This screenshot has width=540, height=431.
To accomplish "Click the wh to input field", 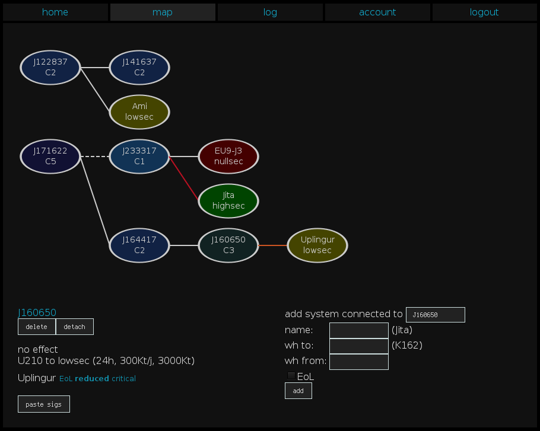I will pyautogui.click(x=359, y=346).
